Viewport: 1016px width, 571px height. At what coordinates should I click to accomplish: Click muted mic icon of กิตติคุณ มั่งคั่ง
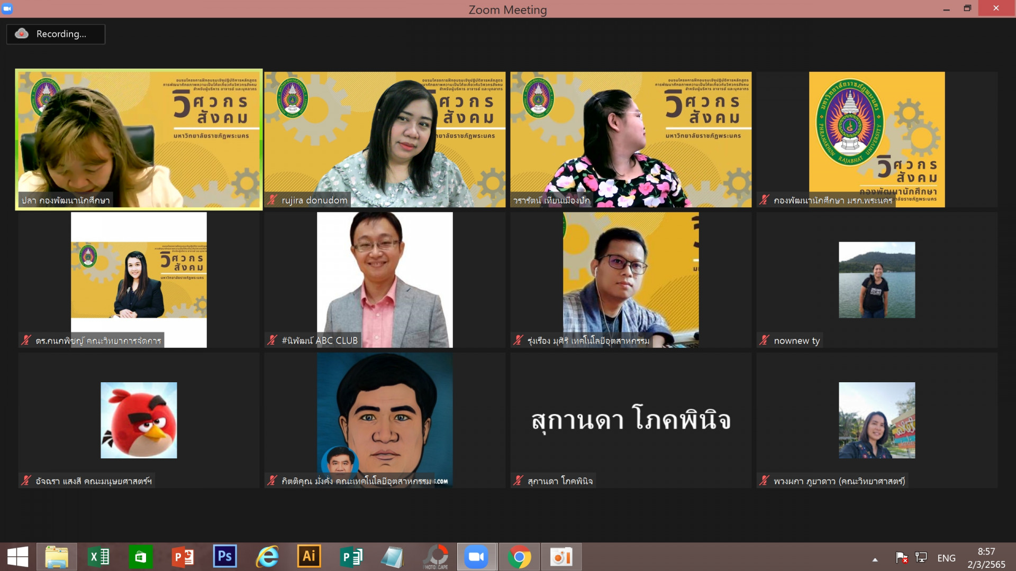click(x=272, y=481)
